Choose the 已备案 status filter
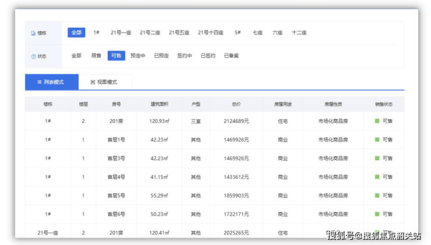Viewport: 431px width, 245px height. [231, 56]
